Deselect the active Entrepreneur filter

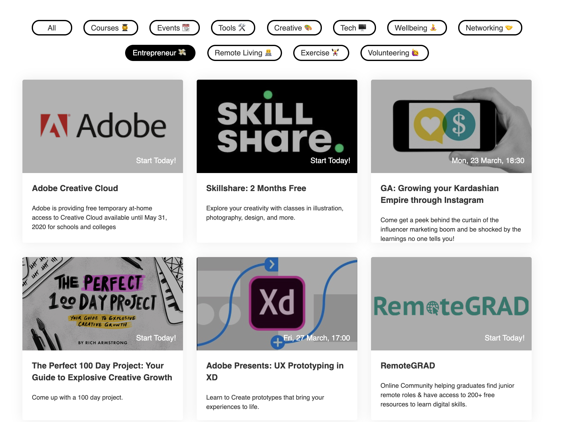click(x=160, y=53)
